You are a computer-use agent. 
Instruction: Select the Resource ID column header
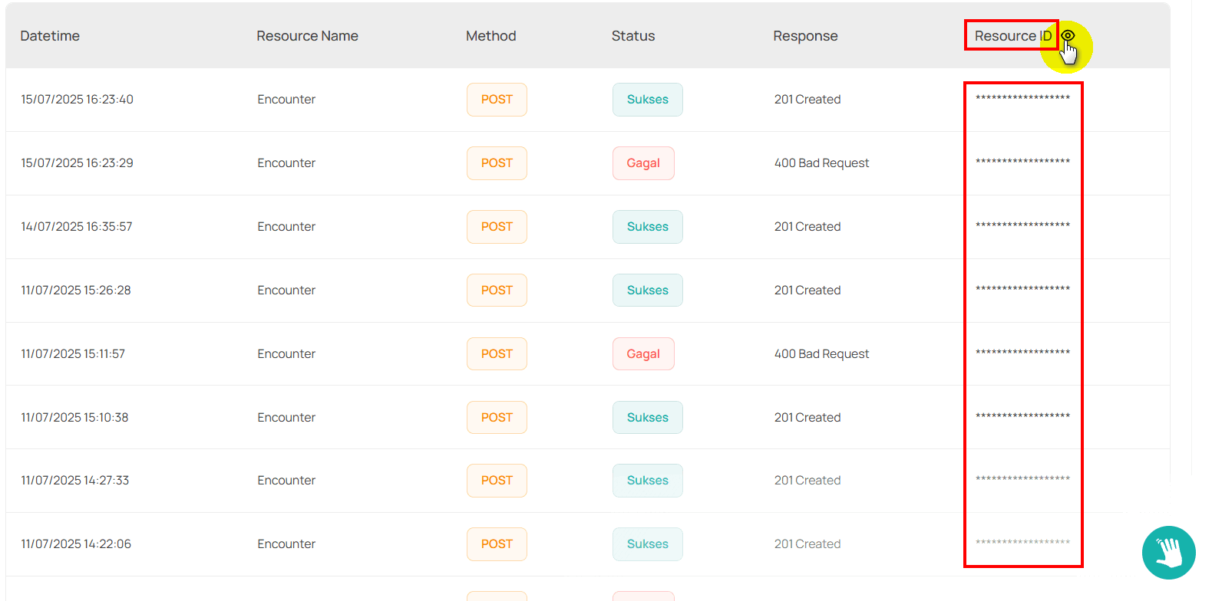point(1013,36)
